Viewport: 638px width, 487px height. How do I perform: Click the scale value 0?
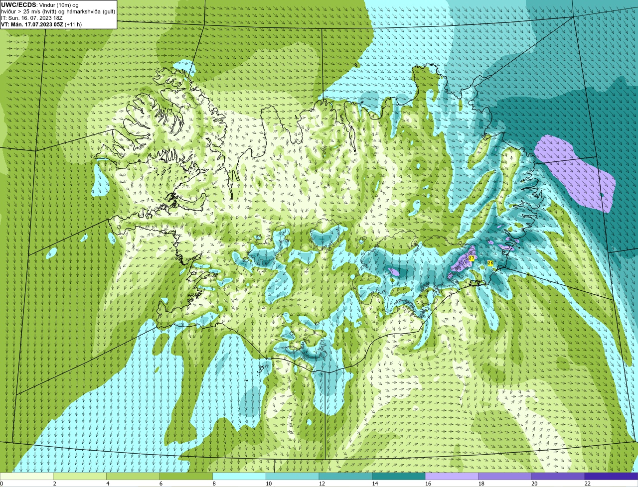click(1, 484)
